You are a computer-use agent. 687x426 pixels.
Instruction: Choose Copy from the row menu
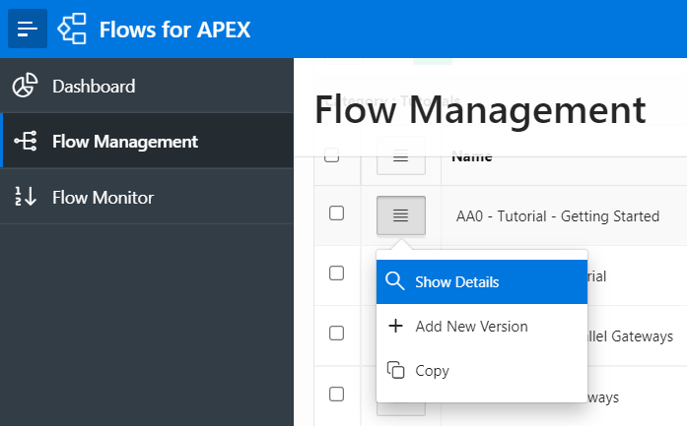point(432,371)
